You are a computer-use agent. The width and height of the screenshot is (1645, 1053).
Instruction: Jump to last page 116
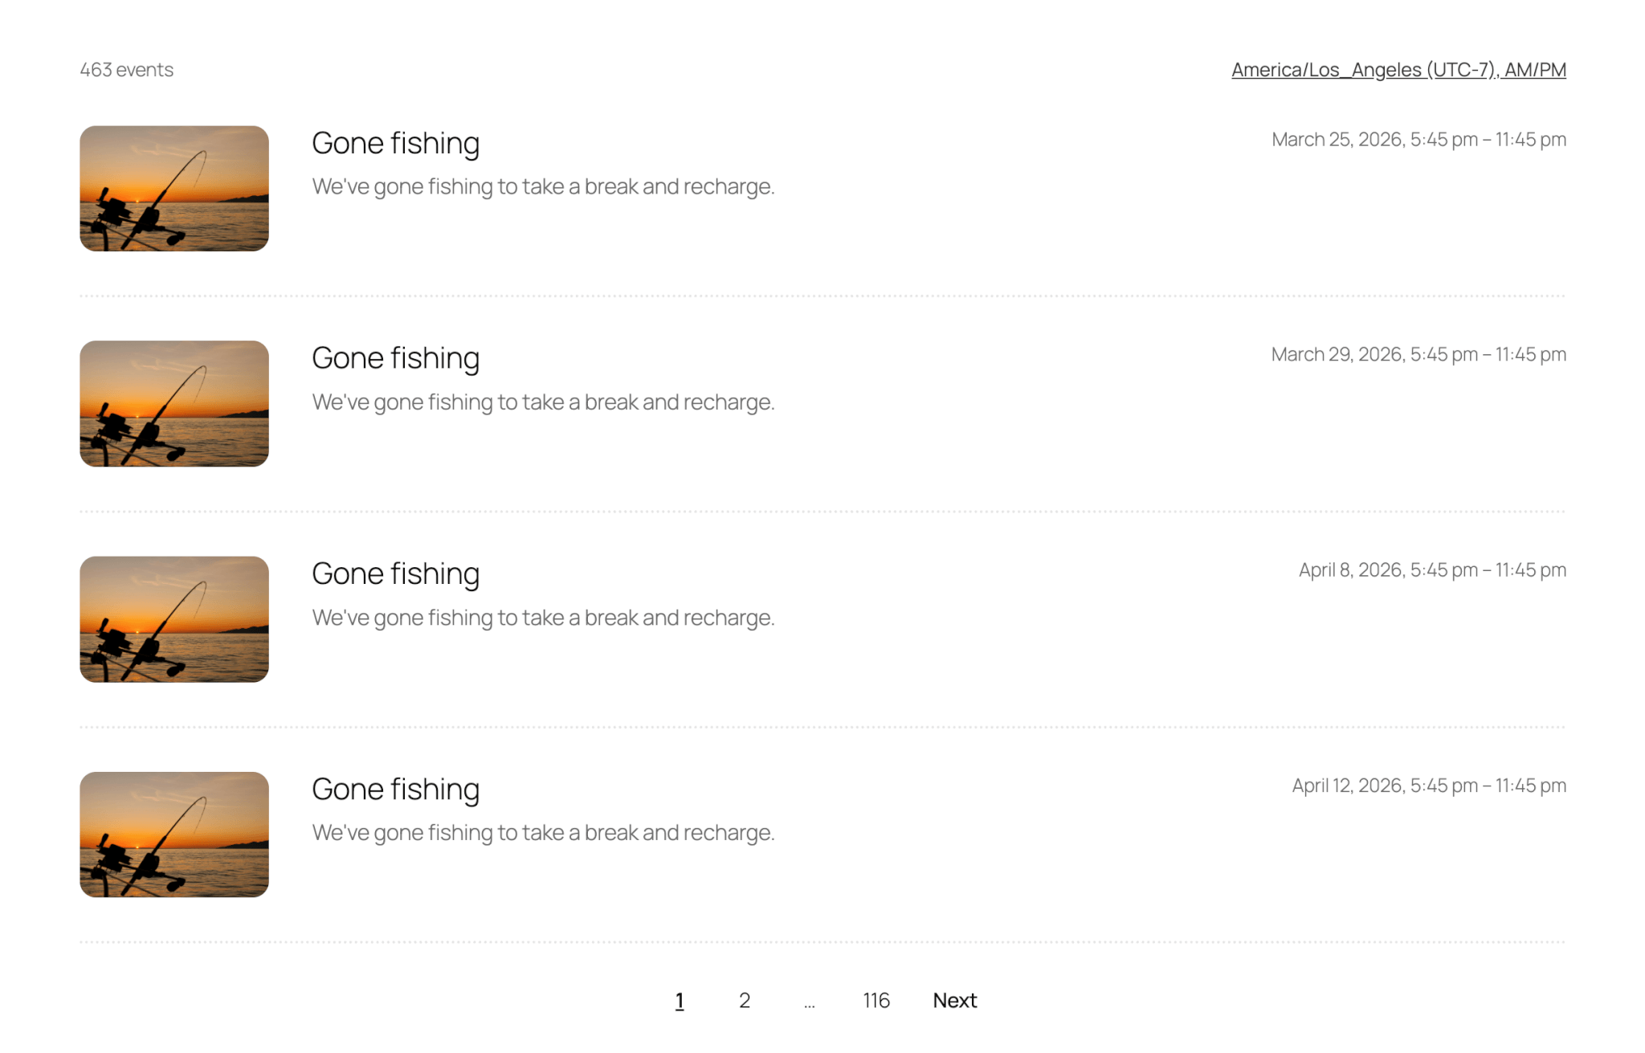point(876,1001)
